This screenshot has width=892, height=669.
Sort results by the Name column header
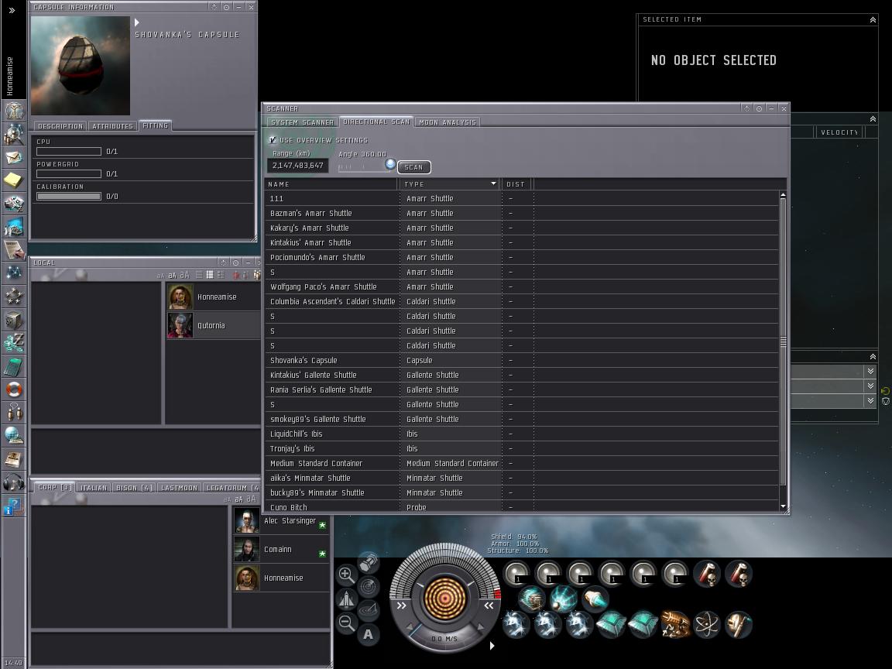coord(331,184)
